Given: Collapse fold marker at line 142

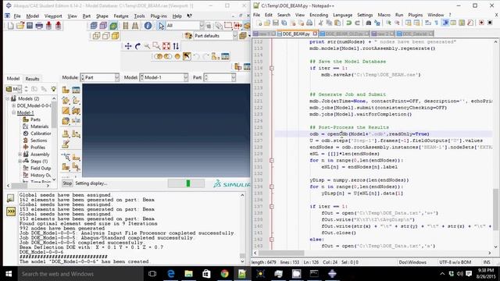Looking at the screenshot, I should 272,240.
